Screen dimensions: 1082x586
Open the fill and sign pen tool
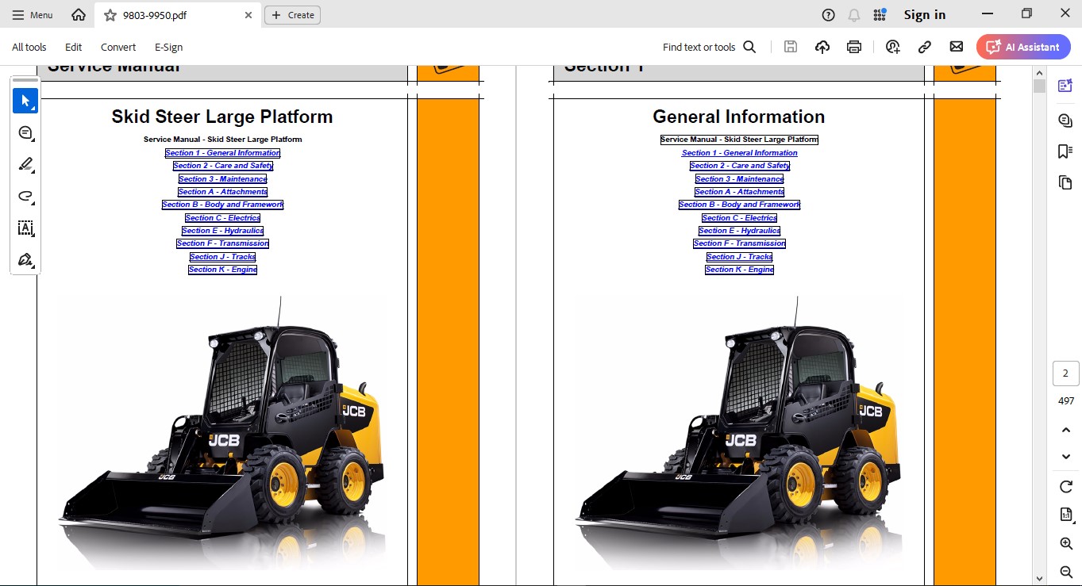[x=25, y=259]
